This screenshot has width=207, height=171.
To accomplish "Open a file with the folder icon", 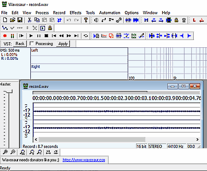I will (x=12, y=20).
